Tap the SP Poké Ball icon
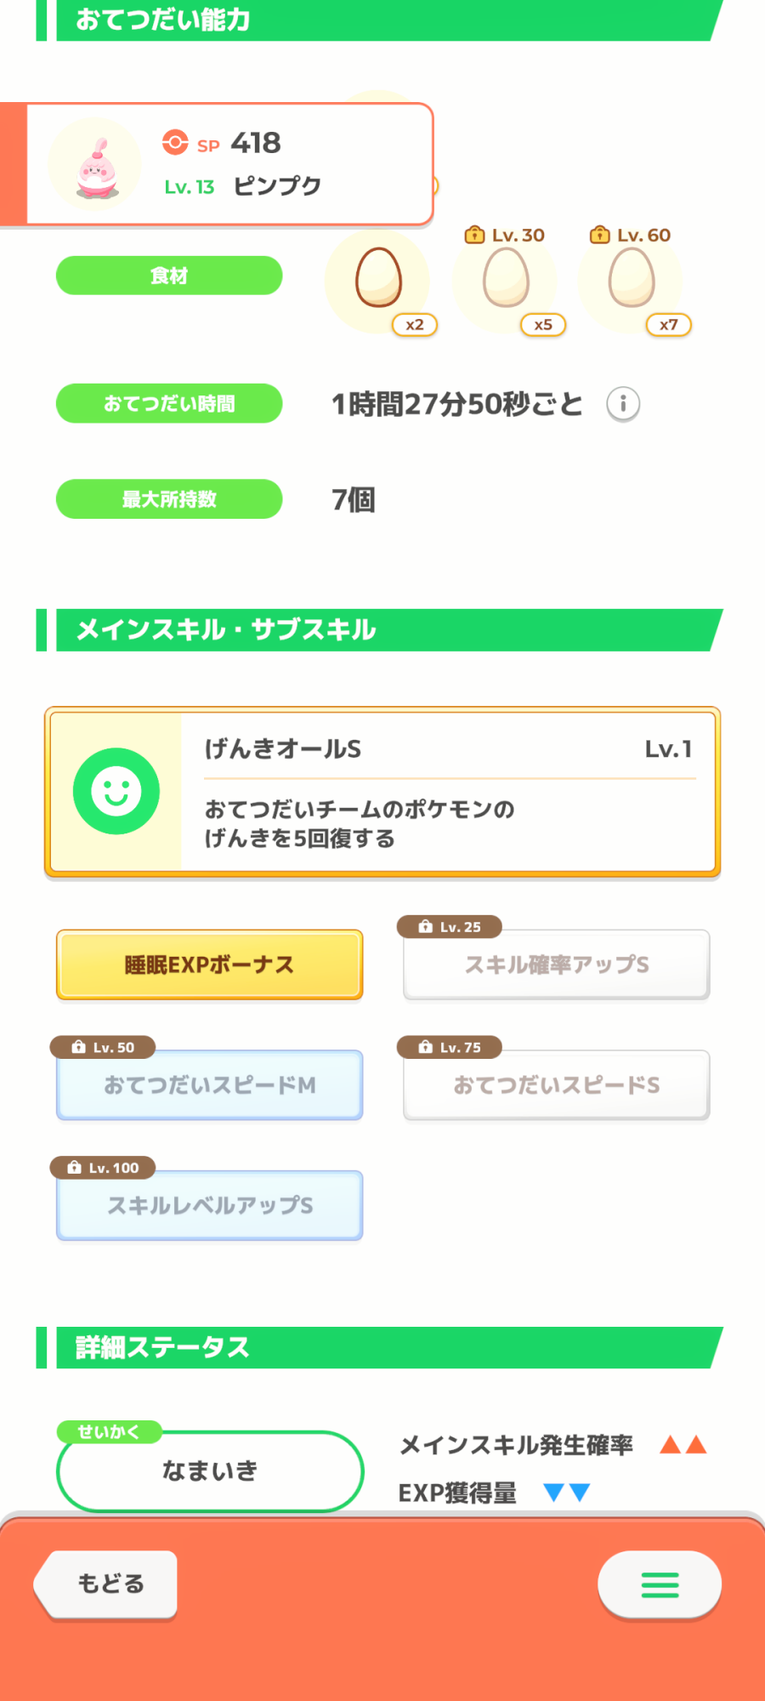The height and width of the screenshot is (1701, 765). [175, 142]
